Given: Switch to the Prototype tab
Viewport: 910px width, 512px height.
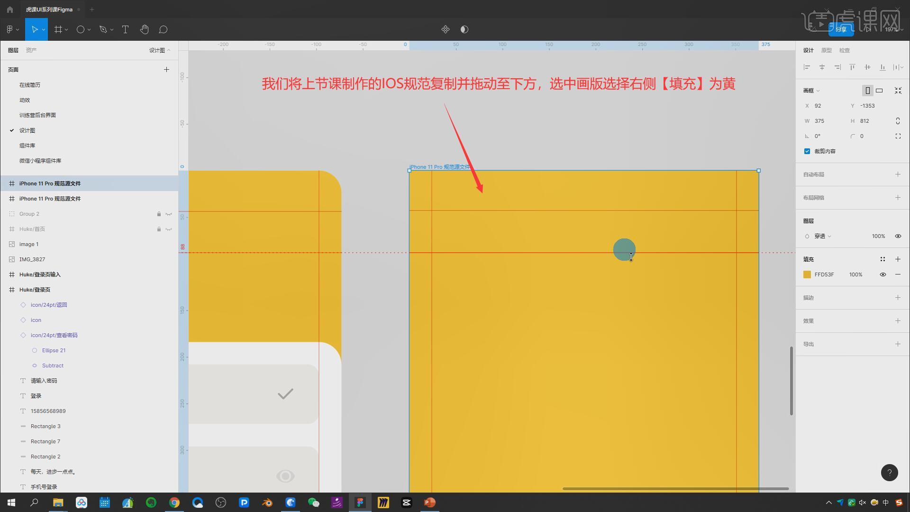Looking at the screenshot, I should point(826,50).
